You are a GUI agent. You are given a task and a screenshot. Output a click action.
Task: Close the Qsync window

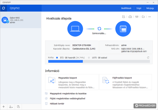(x=153, y=2)
